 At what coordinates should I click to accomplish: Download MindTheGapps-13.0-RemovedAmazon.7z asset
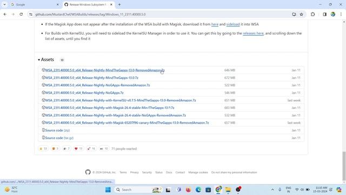click(104, 70)
